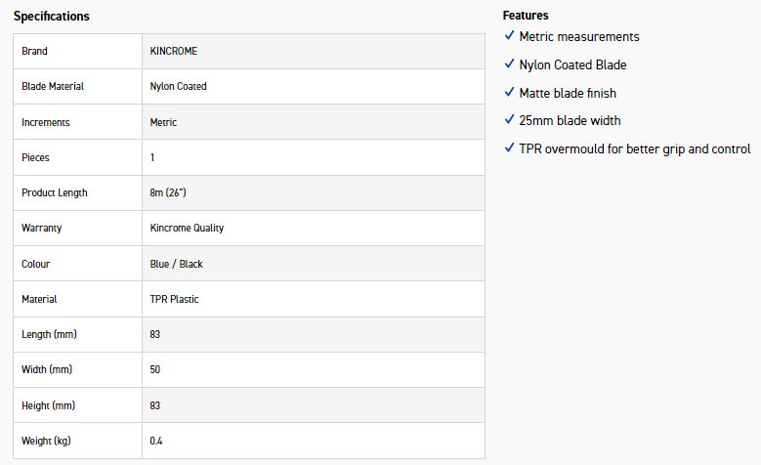Screen dimensions: 761x465
Task: Click the checkmark before 25mm blade width
Action: coord(509,120)
